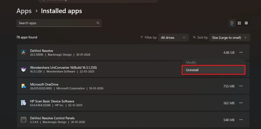Select the greyed Modify menu entry
Screen dimensions: 261x129
pos(191,62)
